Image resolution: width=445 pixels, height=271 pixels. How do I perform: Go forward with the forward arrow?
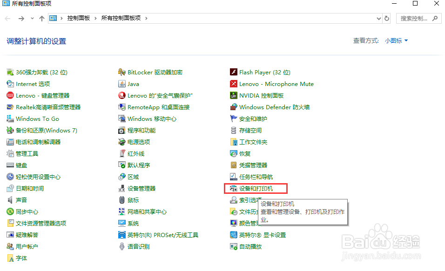[21, 19]
